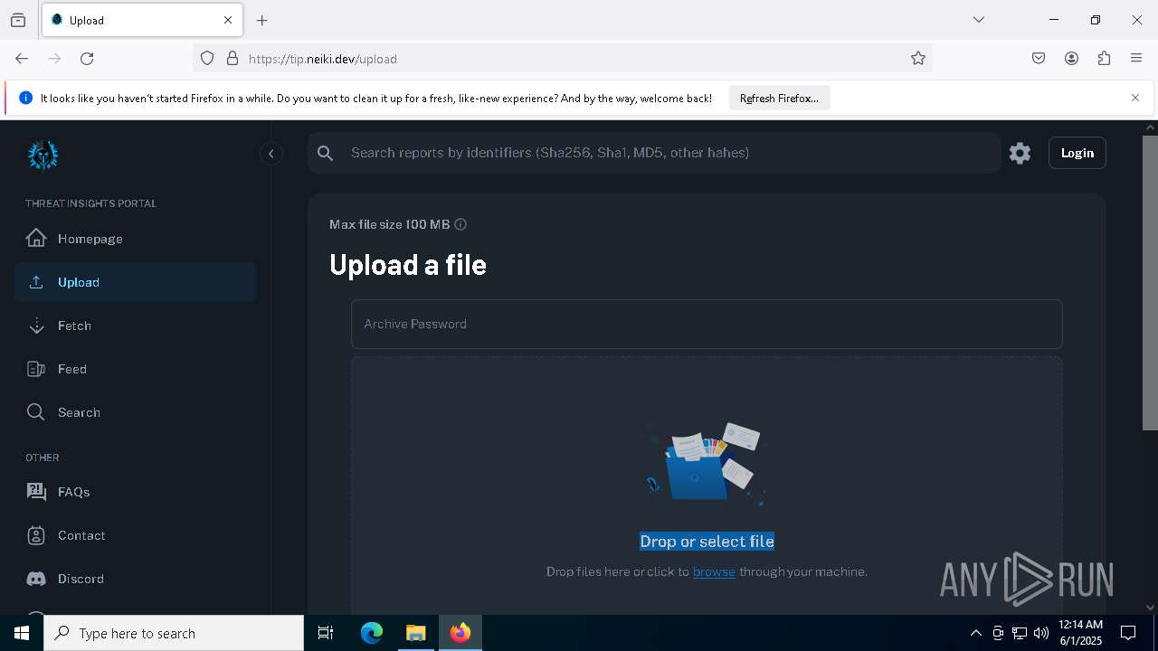Open the FAQs page
1158x651 pixels.
point(135,492)
